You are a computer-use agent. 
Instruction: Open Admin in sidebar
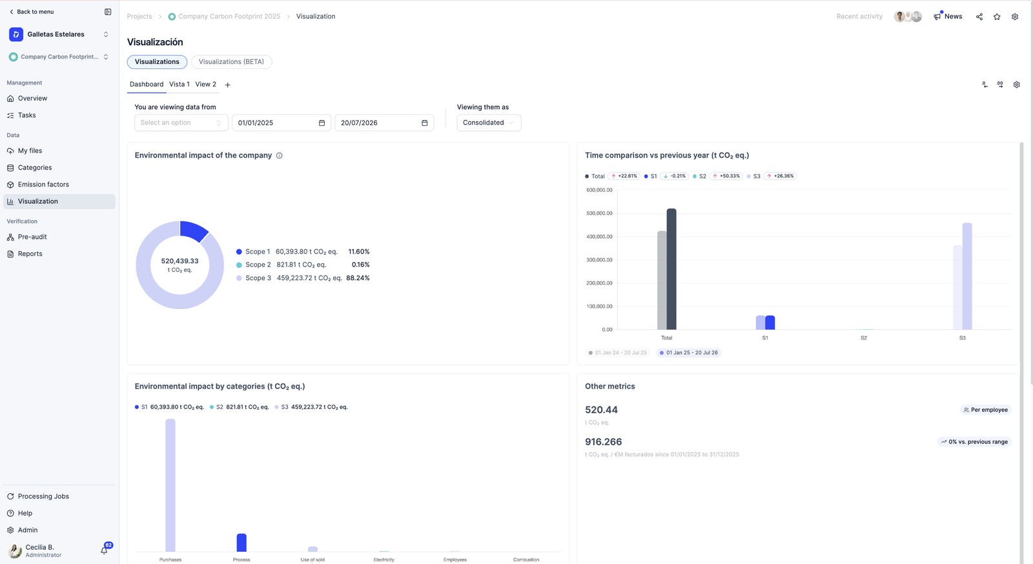pos(59,530)
